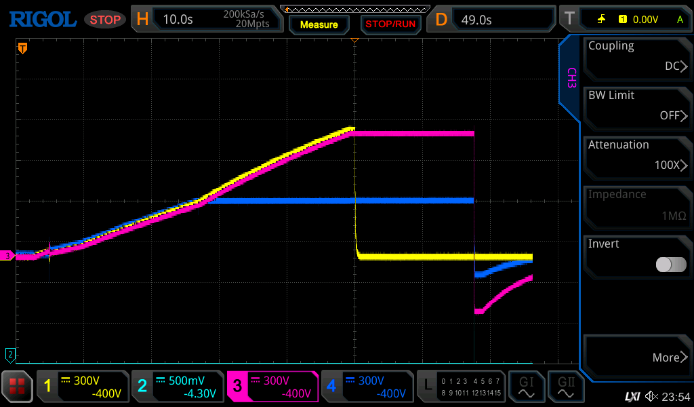Screen dimensions: 694x407
Task: Select the CH3 side tab
Action: [571, 79]
